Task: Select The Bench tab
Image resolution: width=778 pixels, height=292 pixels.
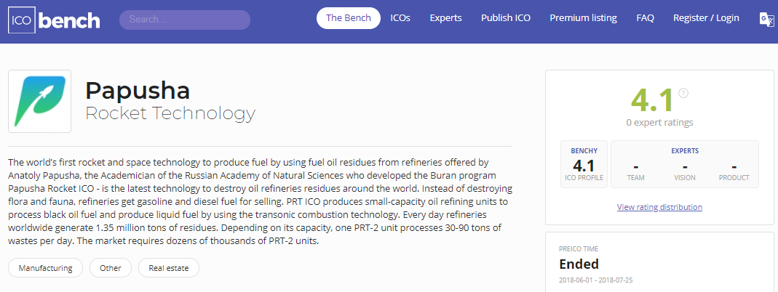Action: coord(349,18)
